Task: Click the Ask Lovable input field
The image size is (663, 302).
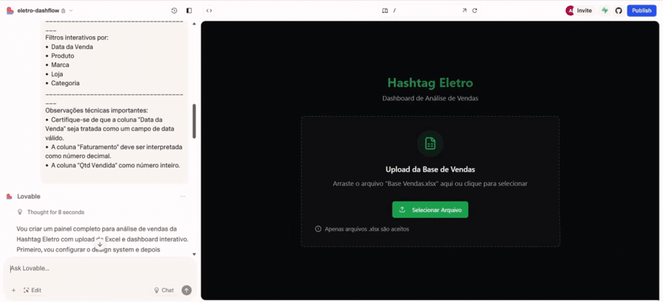Action: point(100,268)
